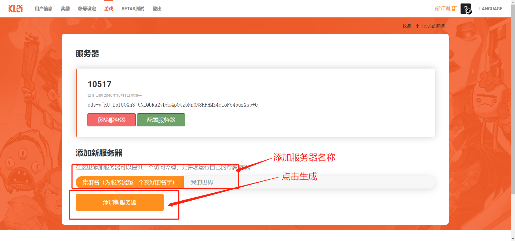This screenshot has height=241, width=515.
Task: Select the 游戏 tab
Action: [109, 9]
